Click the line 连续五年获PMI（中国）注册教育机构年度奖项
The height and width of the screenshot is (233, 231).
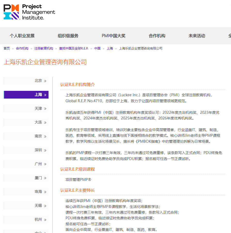(x=104, y=201)
